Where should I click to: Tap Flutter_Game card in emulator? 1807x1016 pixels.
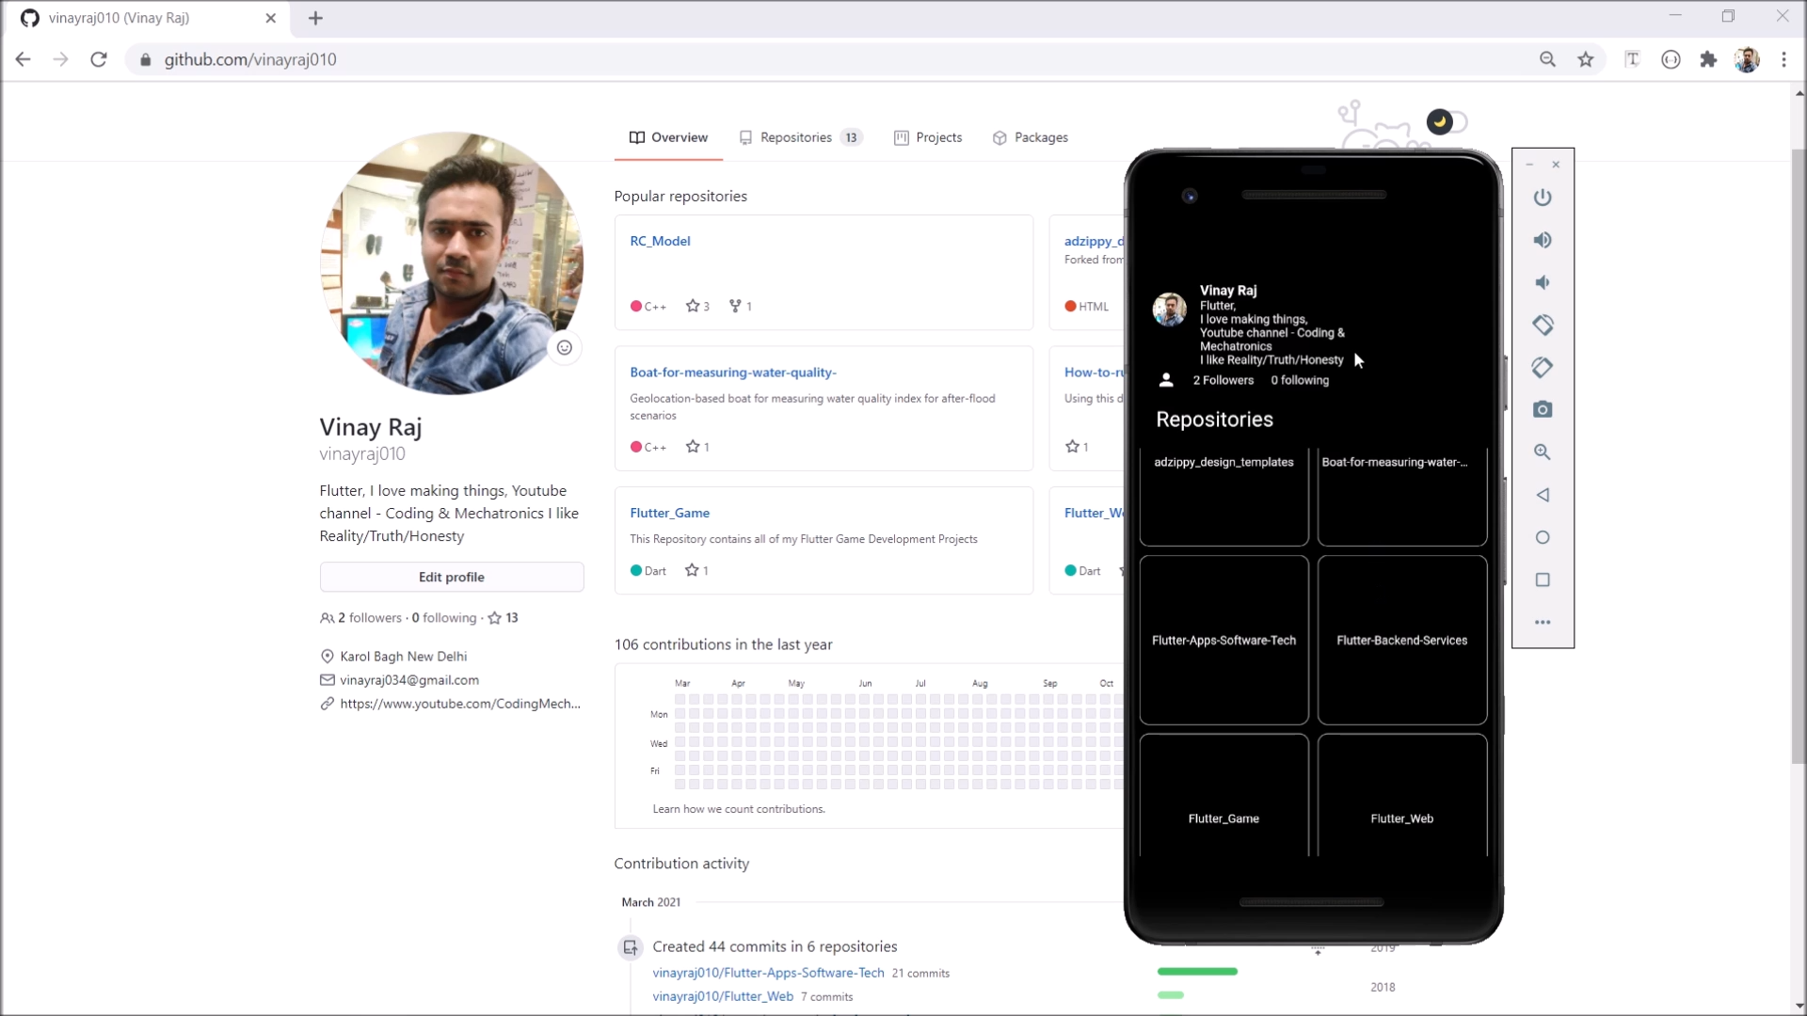(x=1223, y=796)
